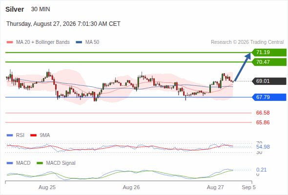
Task: Click the RSI value 54.98 readout
Action: (x=263, y=147)
